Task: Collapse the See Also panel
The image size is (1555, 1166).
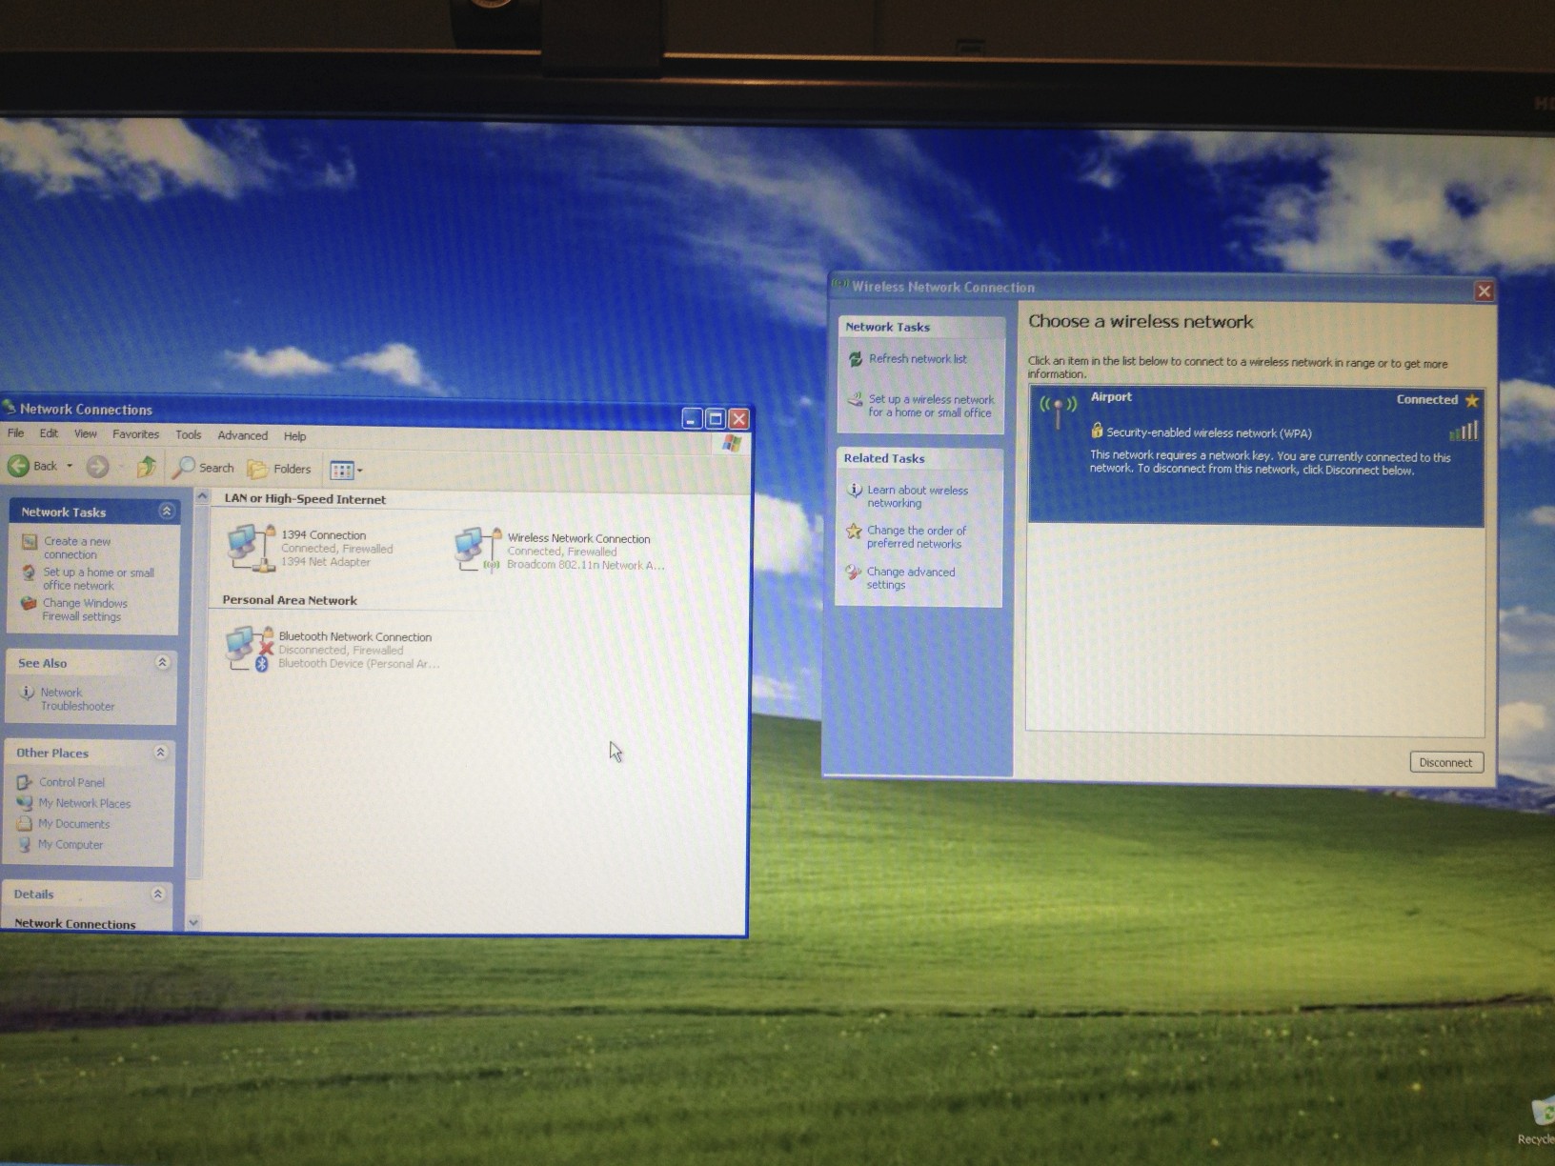Action: (x=163, y=662)
